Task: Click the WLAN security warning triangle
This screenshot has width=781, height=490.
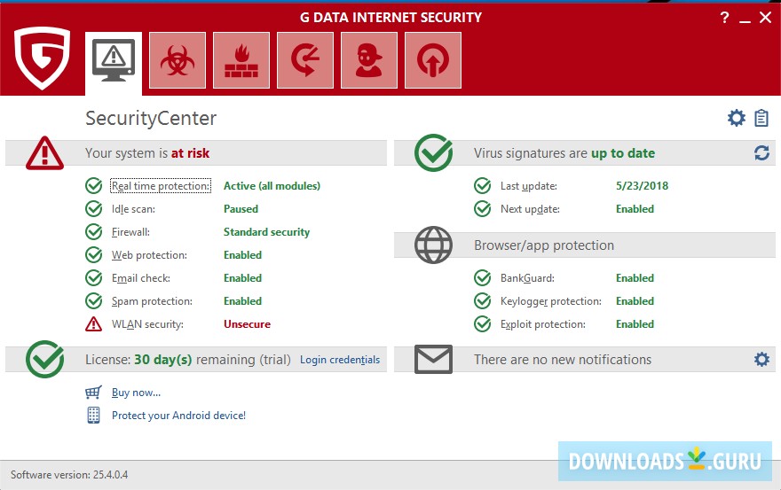Action: tap(94, 323)
